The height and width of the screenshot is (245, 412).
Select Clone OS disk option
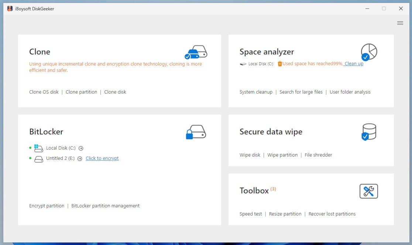(x=44, y=92)
